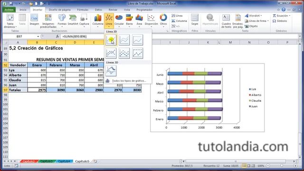Select the Vendedor header cell
Screen dimensions: 304x171
(x=18, y=65)
